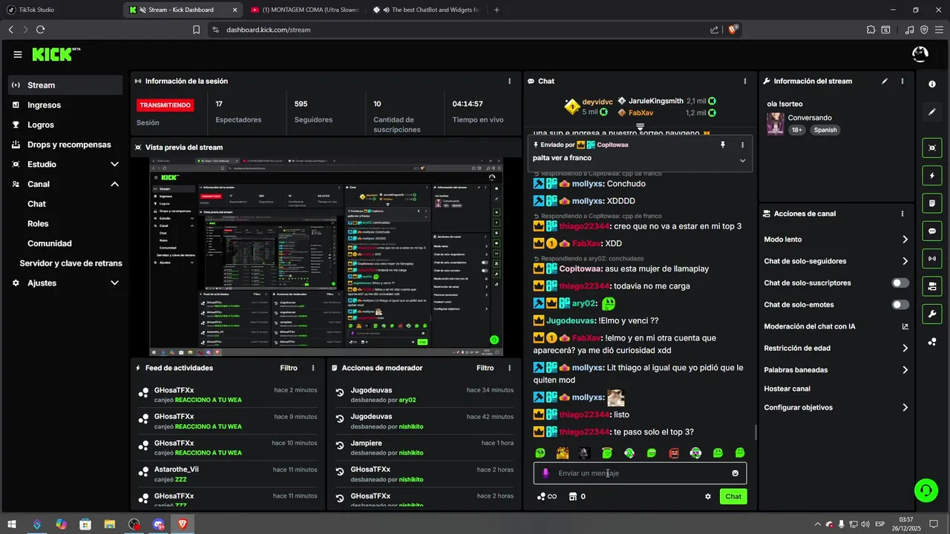Open the emoji picker in chat input
The height and width of the screenshot is (534, 950).
point(736,473)
